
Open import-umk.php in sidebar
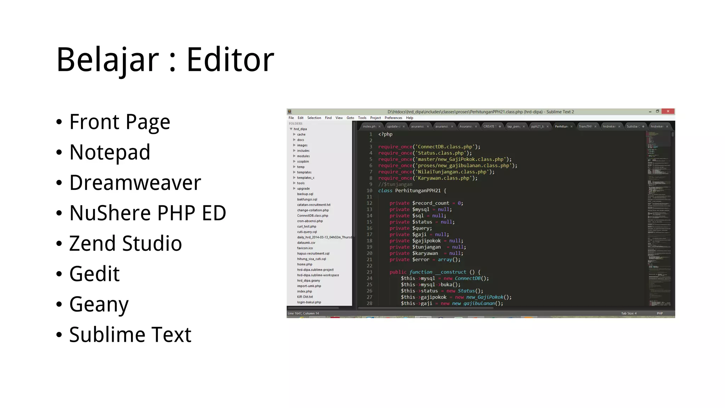point(309,286)
